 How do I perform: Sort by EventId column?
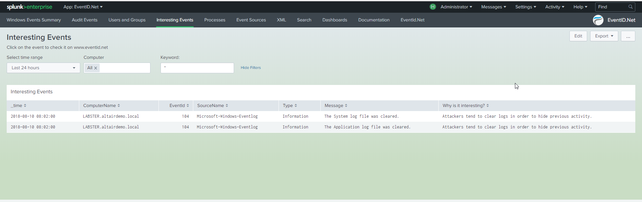[x=188, y=106]
